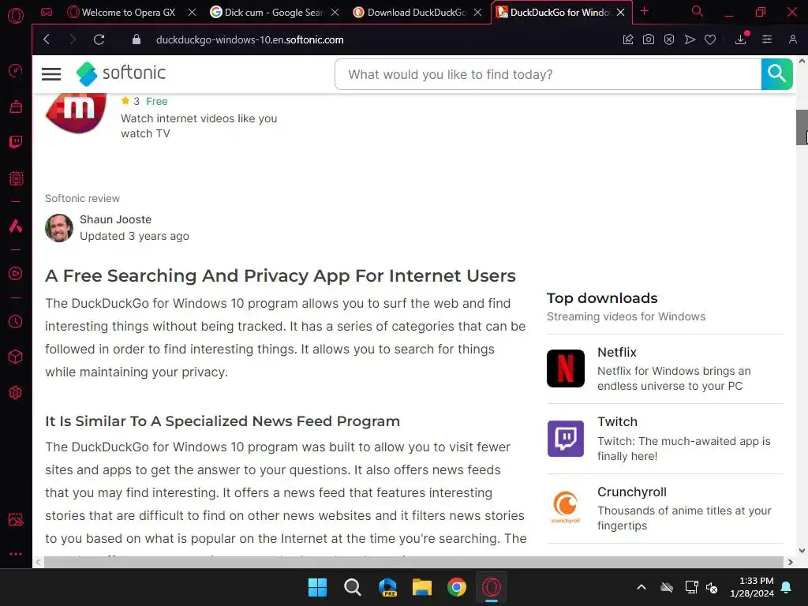Show hidden system tray icons
The height and width of the screenshot is (606, 808).
click(642, 587)
